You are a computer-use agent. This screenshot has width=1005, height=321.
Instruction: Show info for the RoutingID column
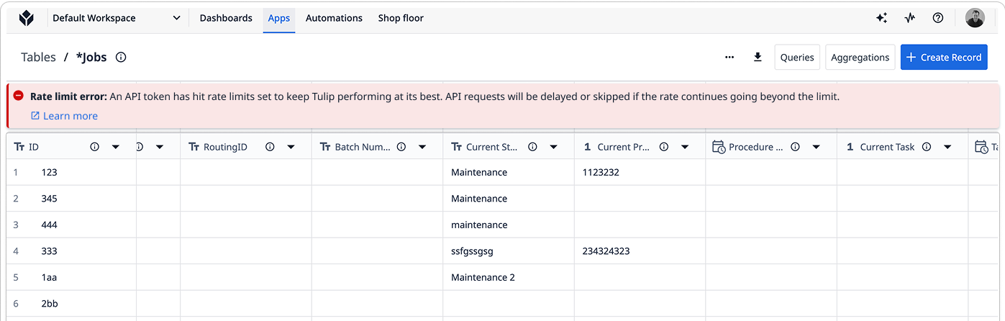pos(270,147)
